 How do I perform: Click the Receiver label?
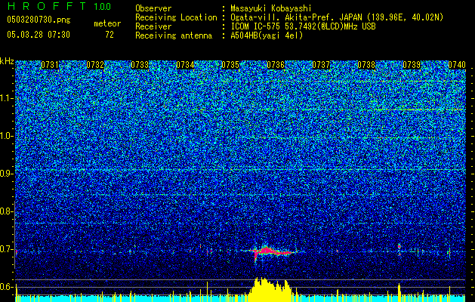point(153,26)
